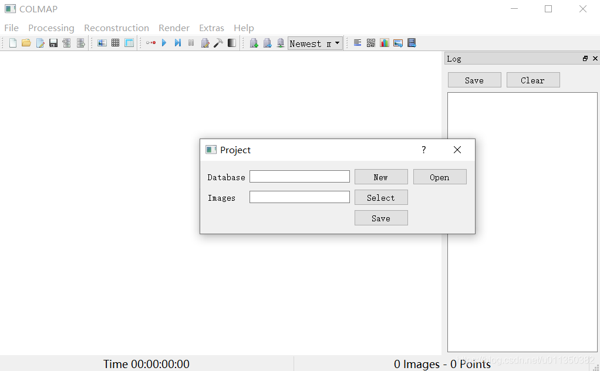Select the images folder for the project
Image resolution: width=600 pixels, height=371 pixels.
[x=380, y=197]
